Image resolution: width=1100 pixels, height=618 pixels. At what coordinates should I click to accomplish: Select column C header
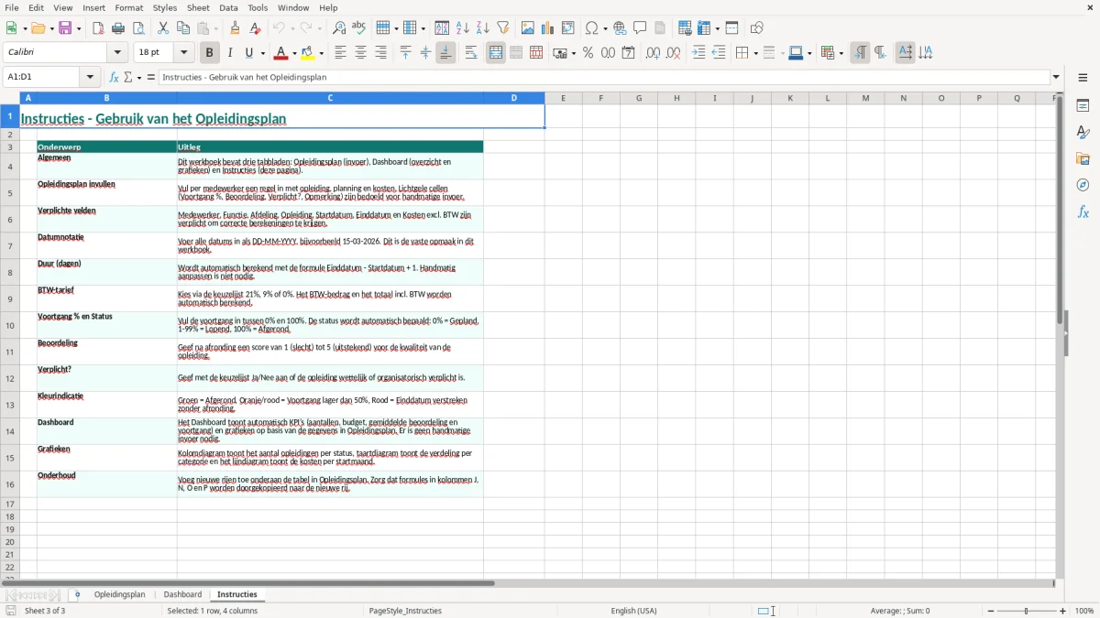pos(330,98)
